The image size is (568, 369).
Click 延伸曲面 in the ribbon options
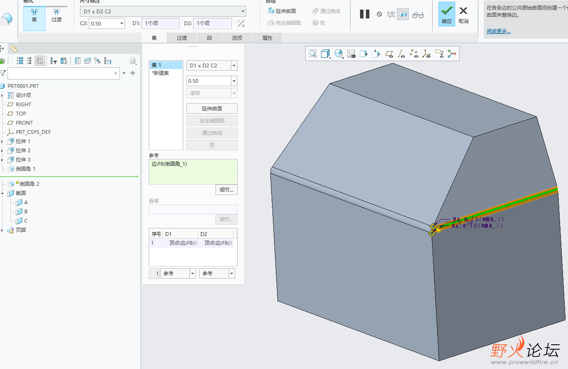click(282, 11)
